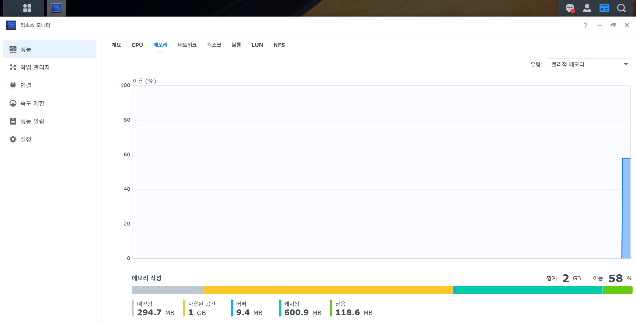The height and width of the screenshot is (324, 636).
Task: Click the 합계 2 GB total value
Action: (x=564, y=278)
